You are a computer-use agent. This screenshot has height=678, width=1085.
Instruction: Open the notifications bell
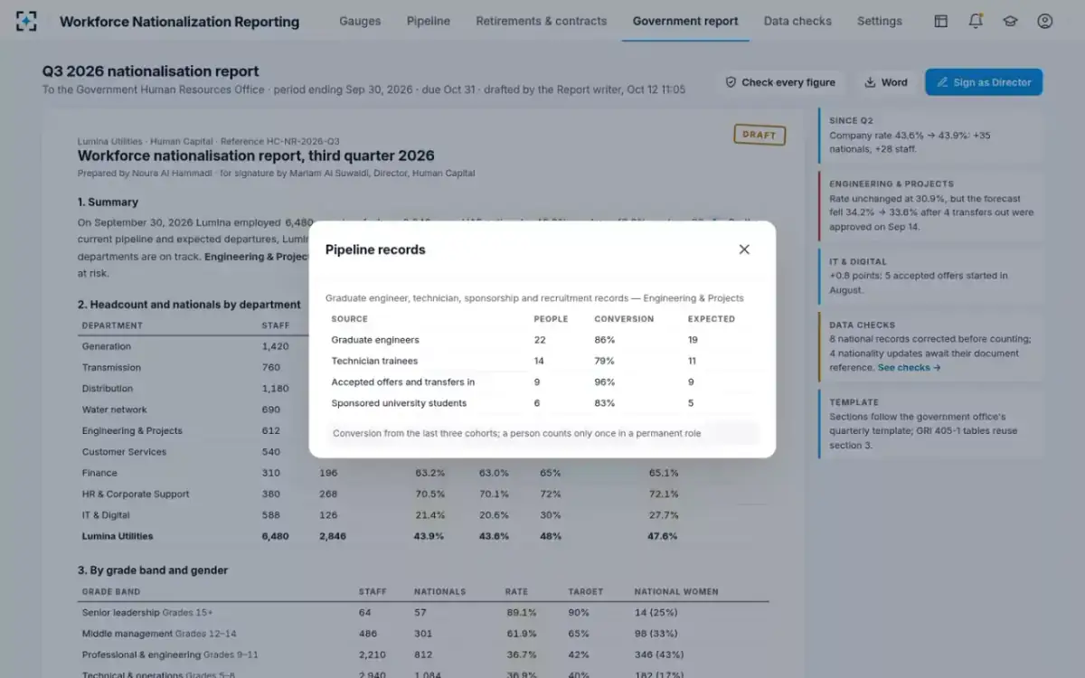pyautogui.click(x=976, y=21)
